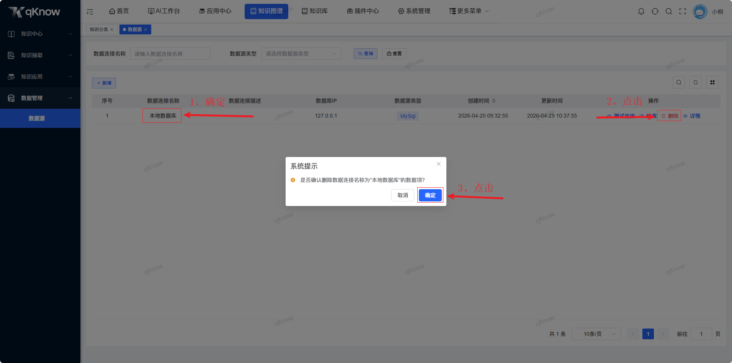
Task: Click 2026-04-20 09:32:55 creation time cell
Action: click(483, 116)
